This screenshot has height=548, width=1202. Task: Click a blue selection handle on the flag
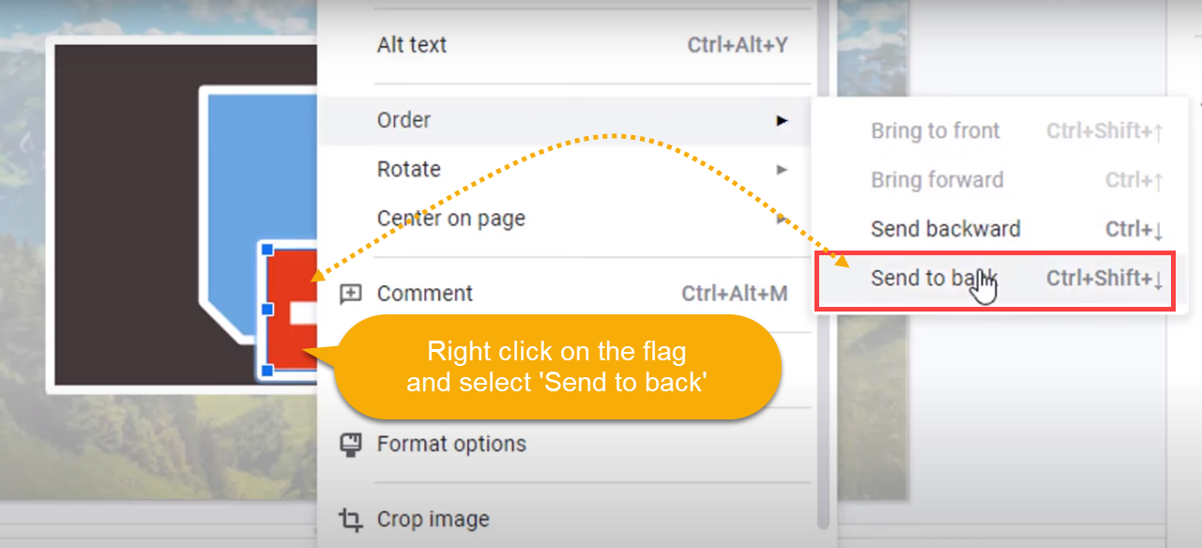pyautogui.click(x=267, y=310)
